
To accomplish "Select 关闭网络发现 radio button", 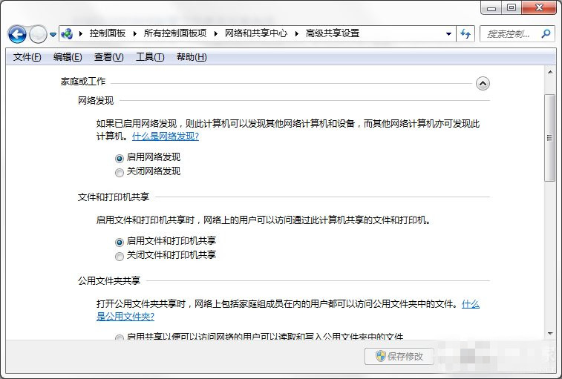I will coord(120,173).
